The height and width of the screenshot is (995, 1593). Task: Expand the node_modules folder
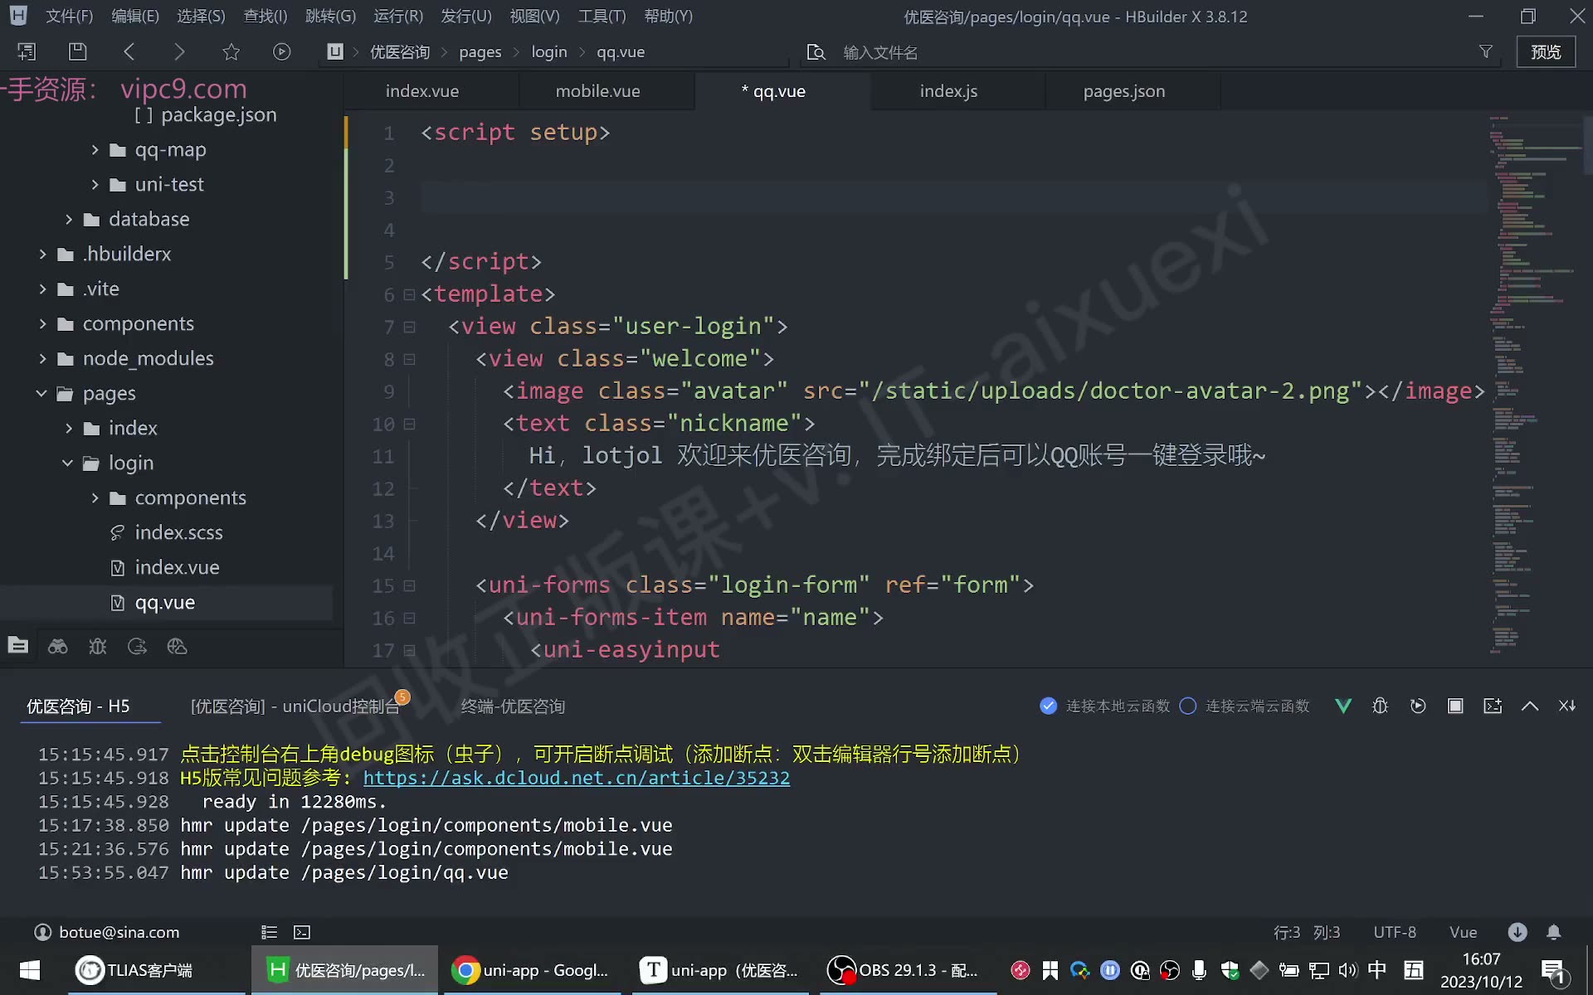[42, 358]
